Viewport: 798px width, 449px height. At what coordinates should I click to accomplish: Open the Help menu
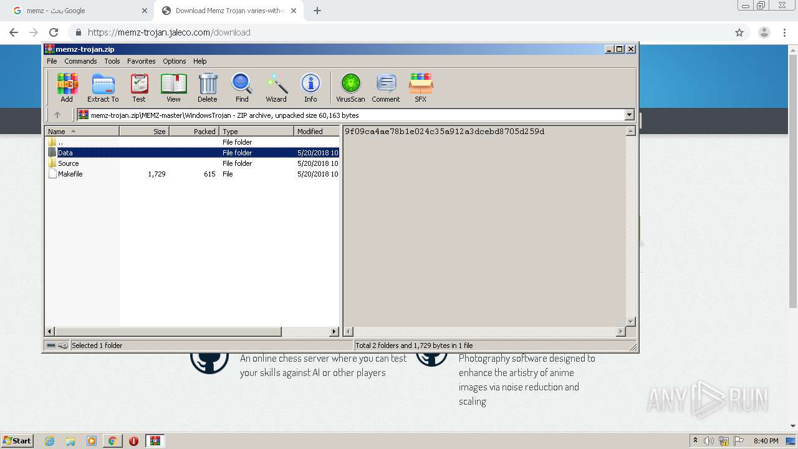[x=199, y=61]
